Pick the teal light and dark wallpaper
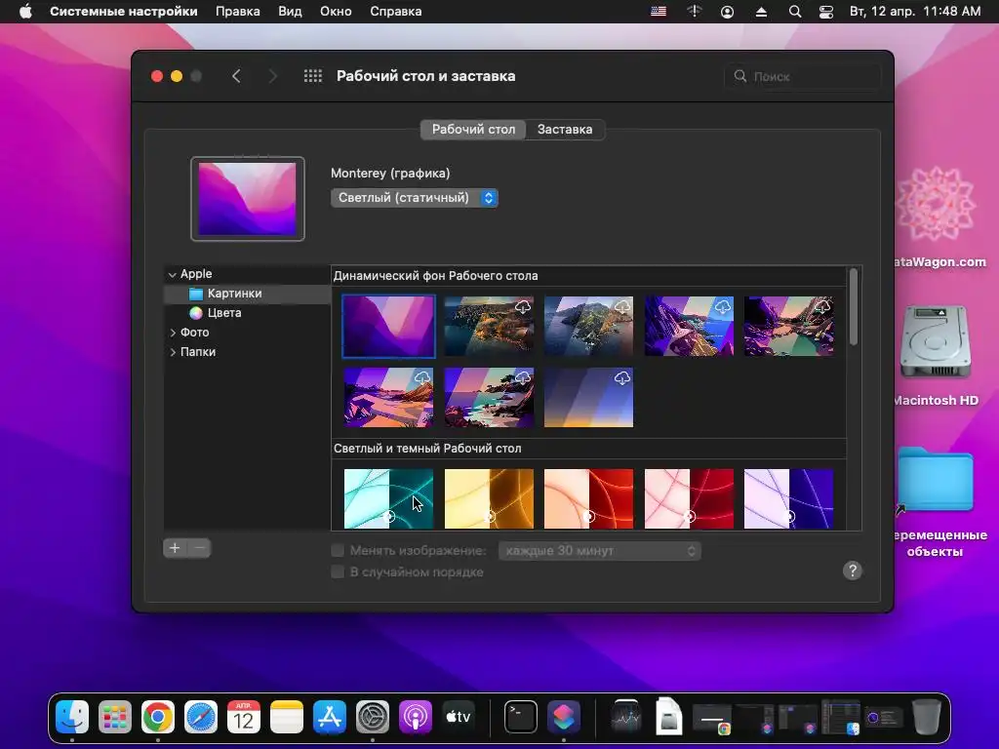The width and height of the screenshot is (999, 749). click(388, 498)
